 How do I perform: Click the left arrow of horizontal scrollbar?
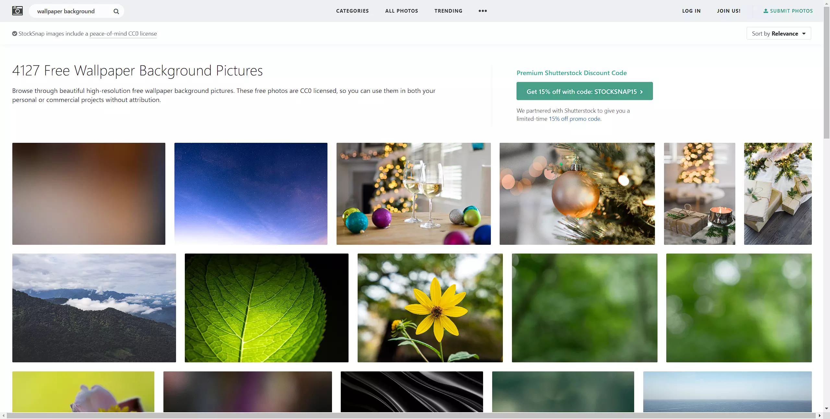click(x=3, y=416)
